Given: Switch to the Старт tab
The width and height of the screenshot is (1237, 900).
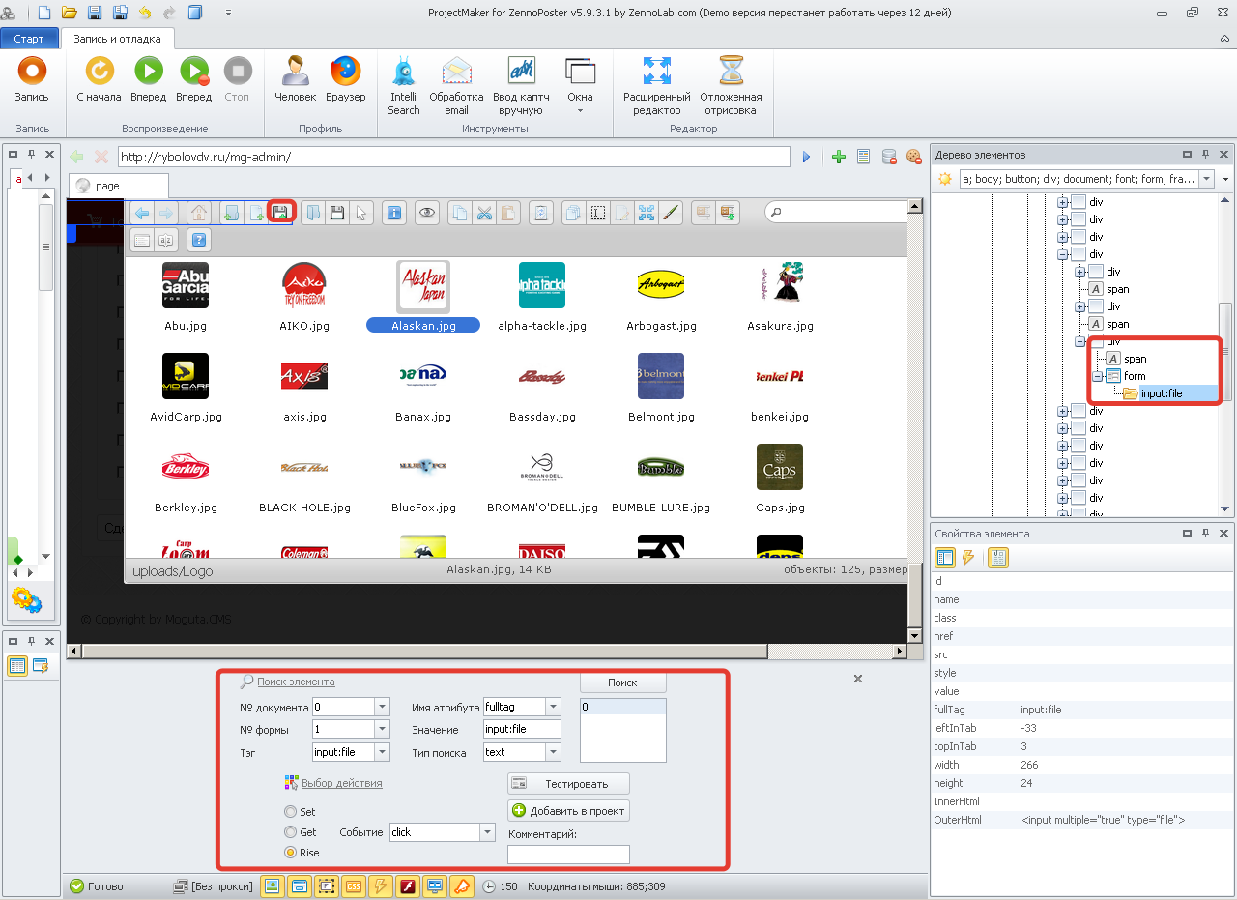Looking at the screenshot, I should tap(29, 39).
